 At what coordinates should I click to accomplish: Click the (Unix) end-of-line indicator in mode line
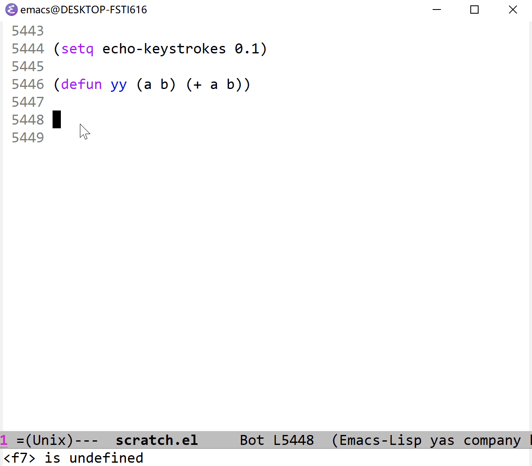pos(49,440)
